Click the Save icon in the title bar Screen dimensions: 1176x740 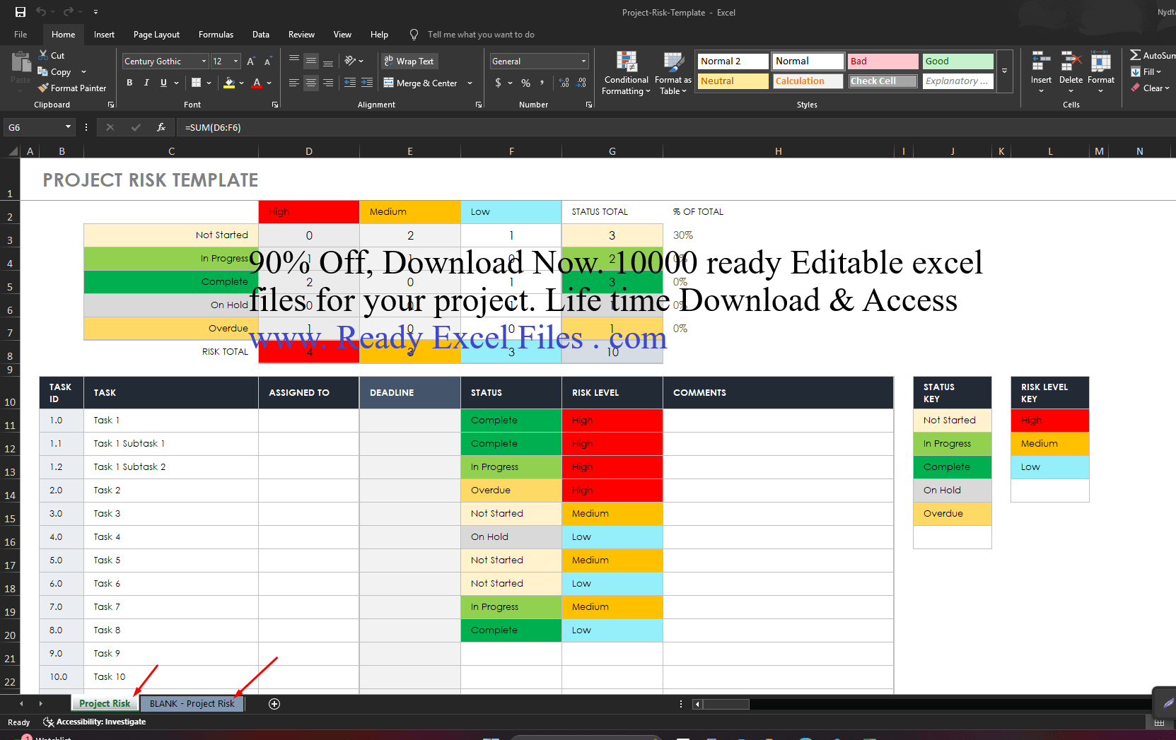click(x=21, y=12)
